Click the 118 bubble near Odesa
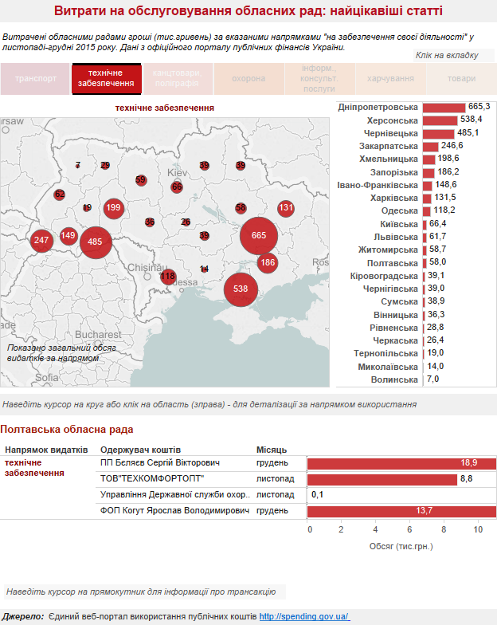Viewport: 497px width, 625px height. click(x=167, y=277)
